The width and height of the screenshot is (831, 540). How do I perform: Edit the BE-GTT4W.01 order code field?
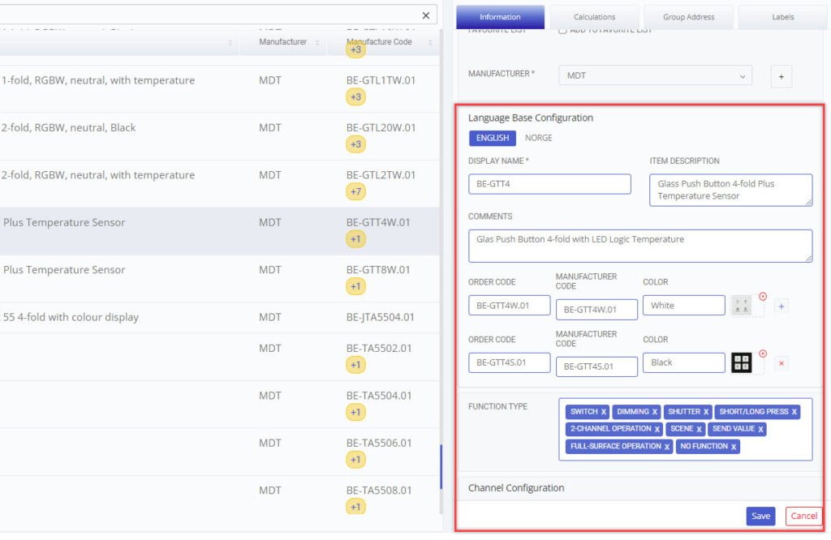click(x=510, y=306)
